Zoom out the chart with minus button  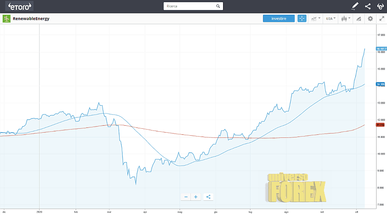(186, 197)
